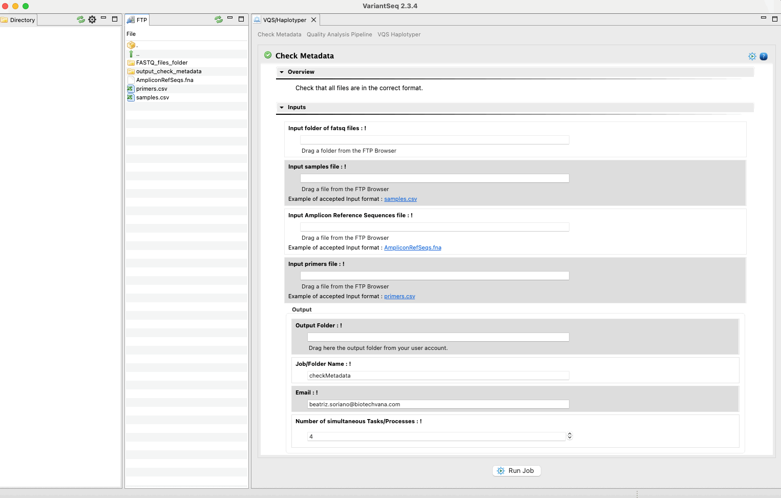Maximize the Directory panel

(115, 19)
